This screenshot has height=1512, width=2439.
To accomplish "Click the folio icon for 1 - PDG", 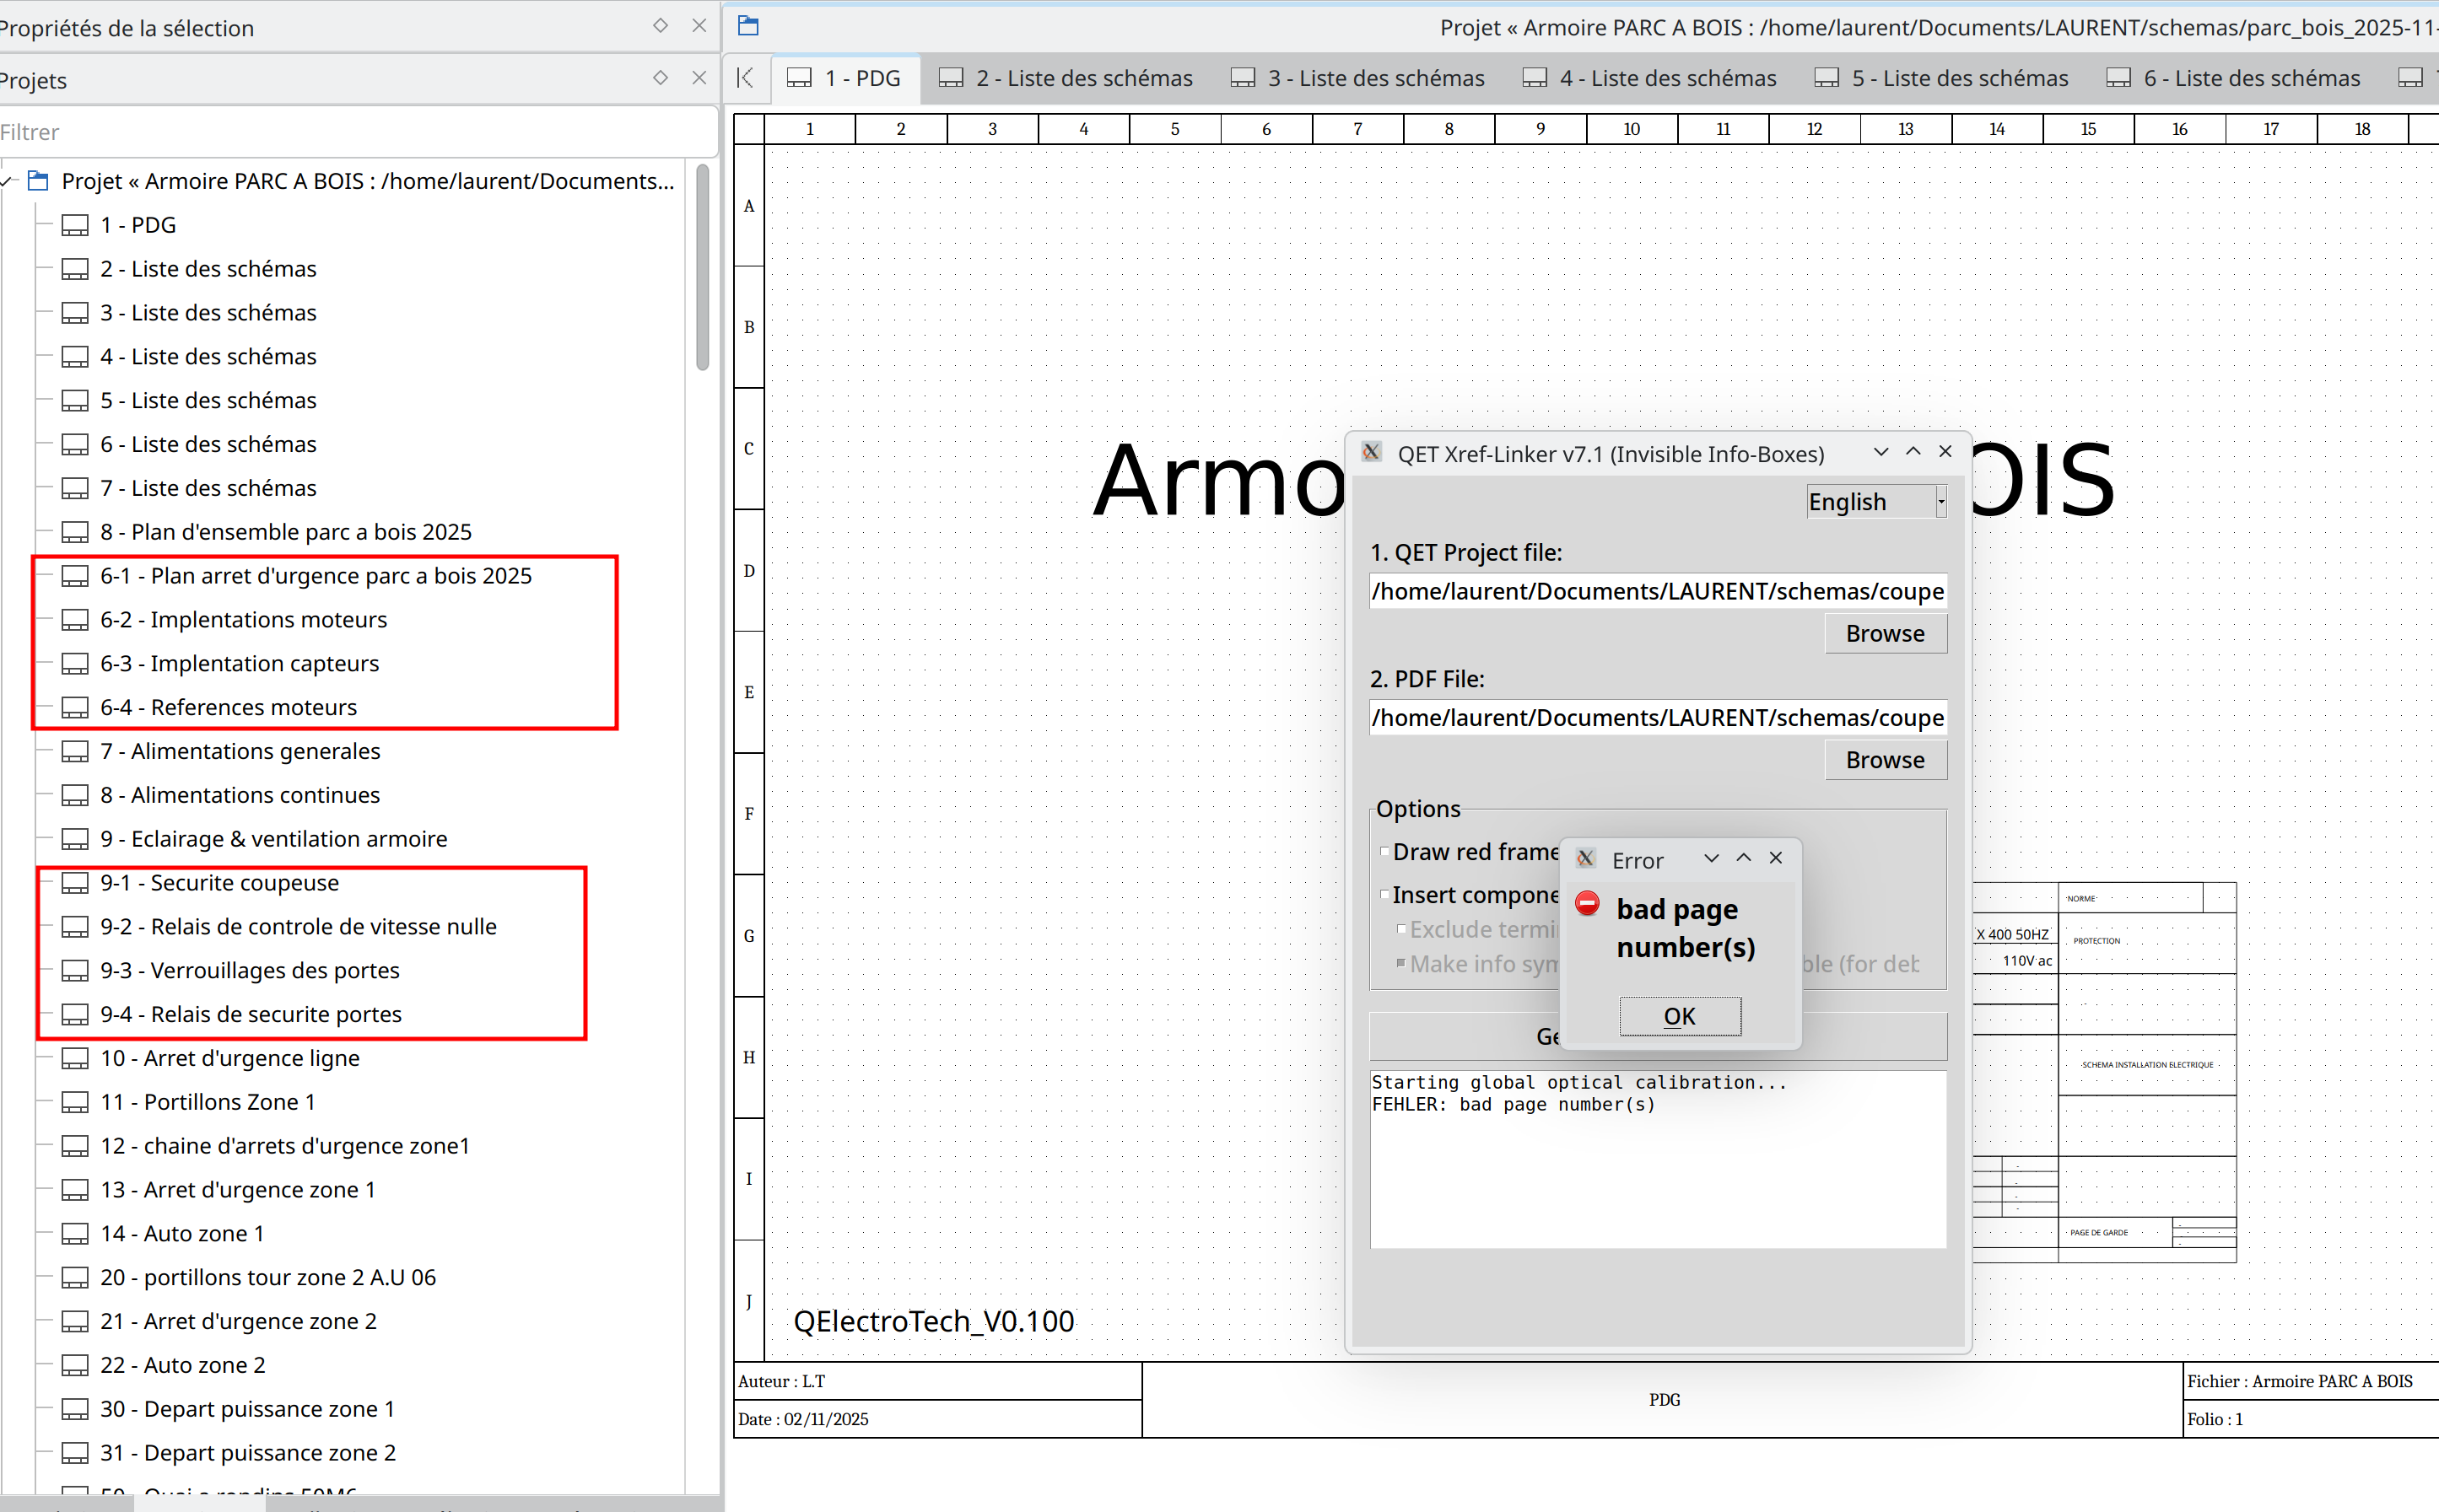I will coord(75,225).
